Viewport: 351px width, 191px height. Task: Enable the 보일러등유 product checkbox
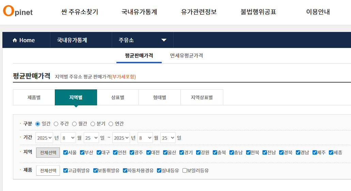[x=185, y=171]
